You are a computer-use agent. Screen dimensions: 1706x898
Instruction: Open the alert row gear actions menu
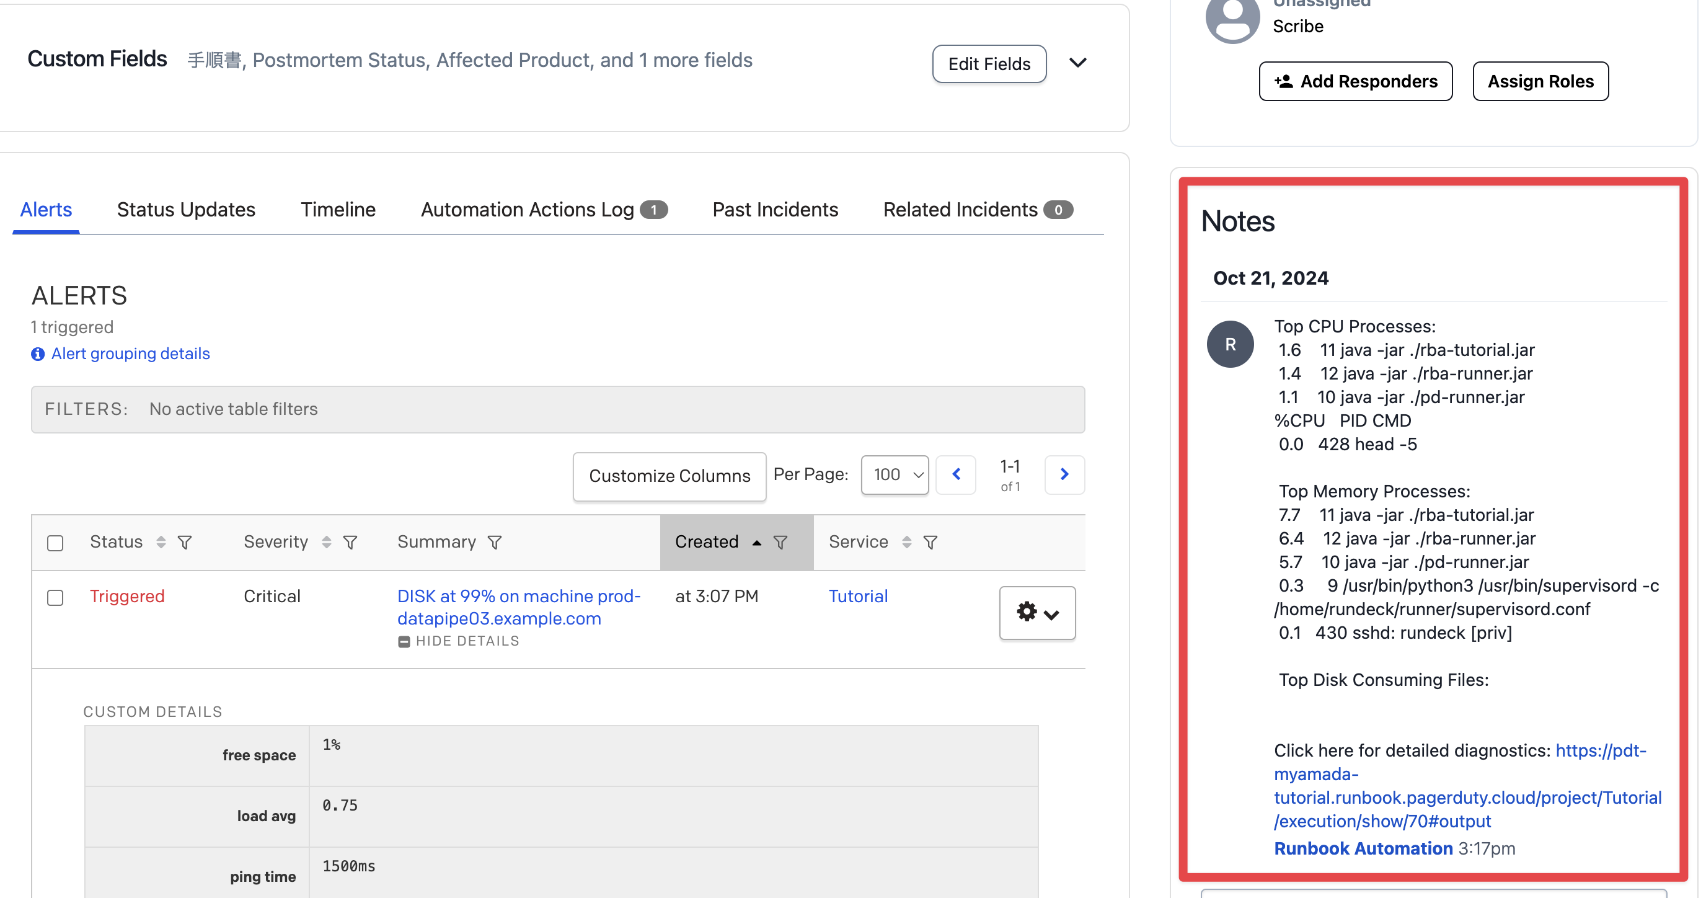click(x=1037, y=612)
